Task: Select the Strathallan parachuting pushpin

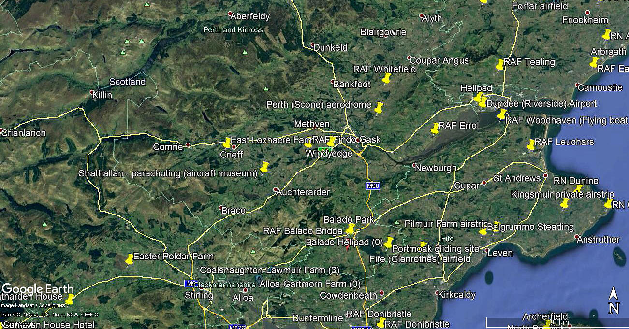Action: click(264, 168)
